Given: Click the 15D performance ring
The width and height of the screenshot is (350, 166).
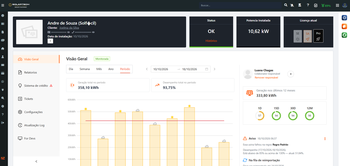Looking at the screenshot, I should 276,116.
